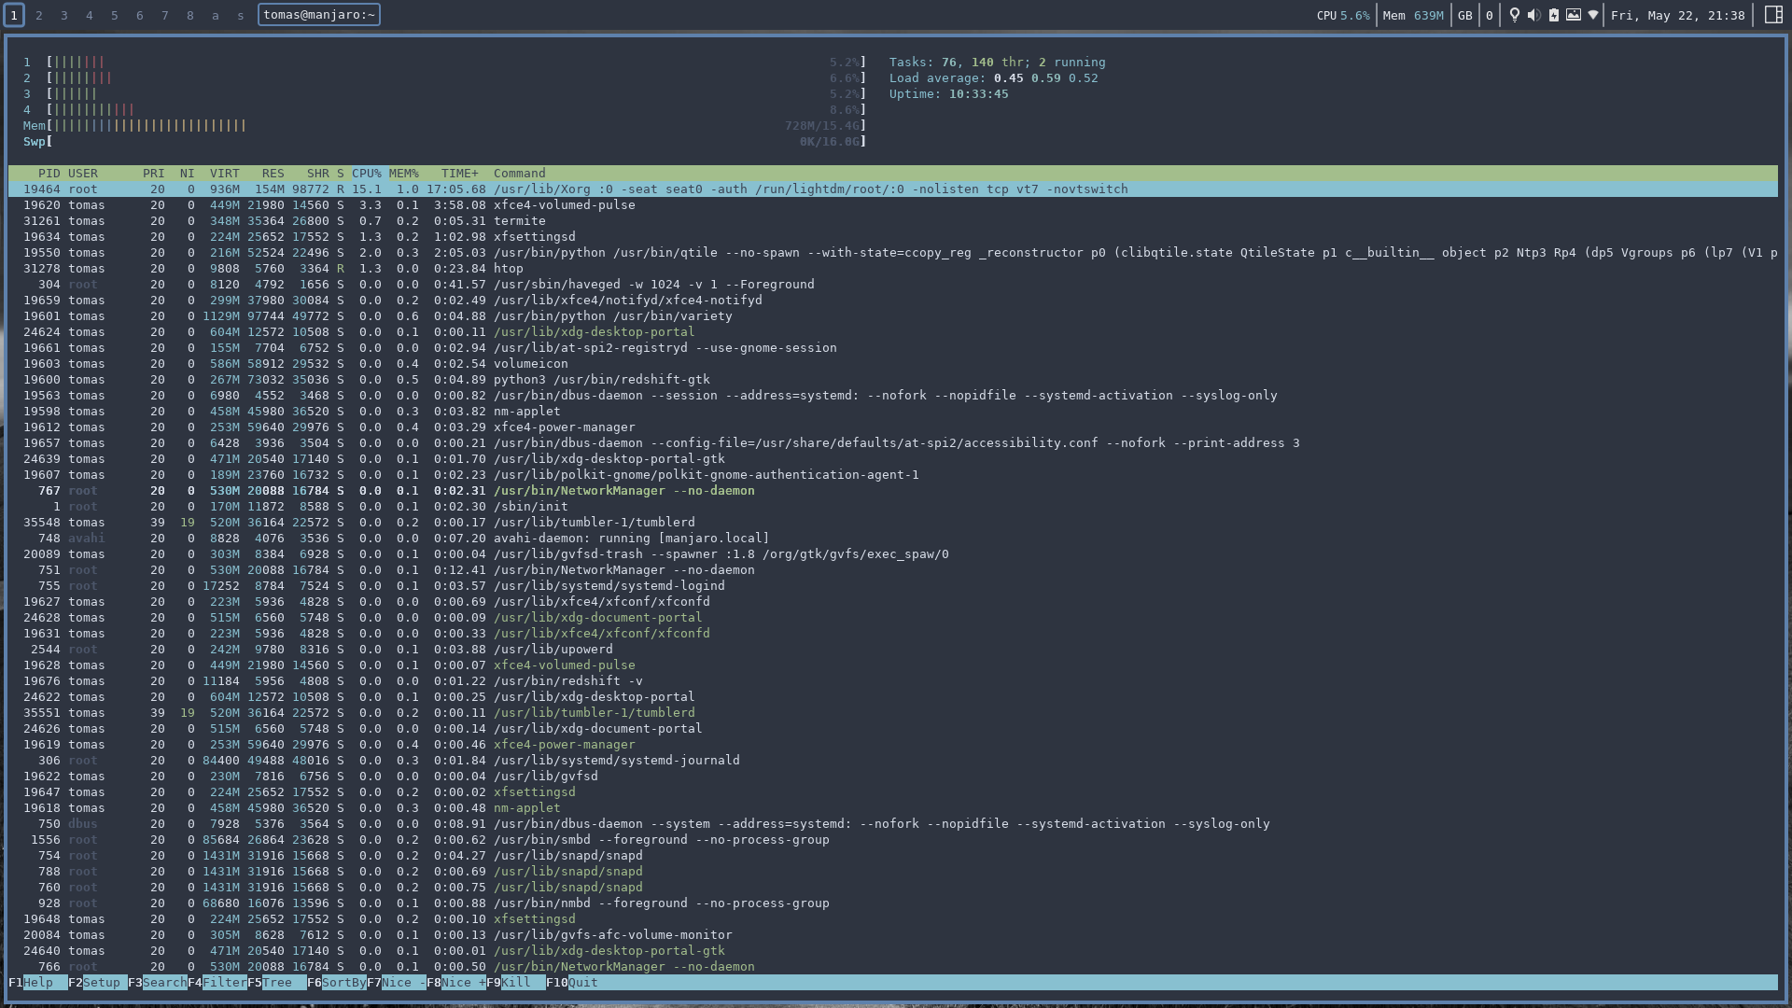Click the CPU usage widget in bar
This screenshot has height=1008, width=1792.
click(x=1343, y=15)
